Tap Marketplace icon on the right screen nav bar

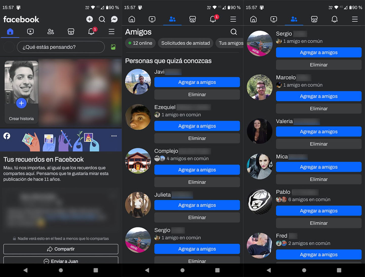pyautogui.click(x=314, y=19)
